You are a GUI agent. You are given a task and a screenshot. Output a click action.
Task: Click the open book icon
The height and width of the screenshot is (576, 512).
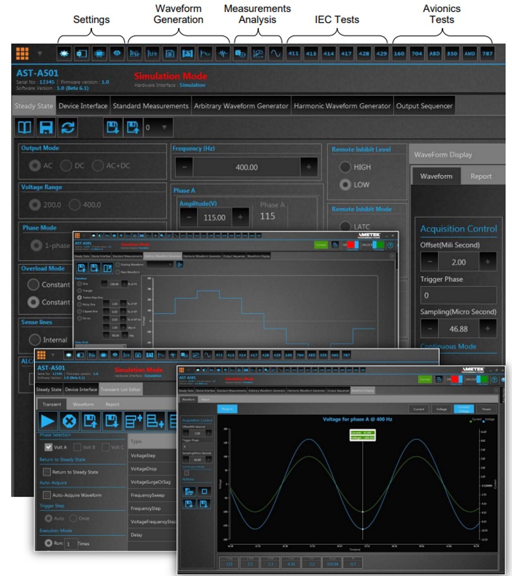point(24,127)
